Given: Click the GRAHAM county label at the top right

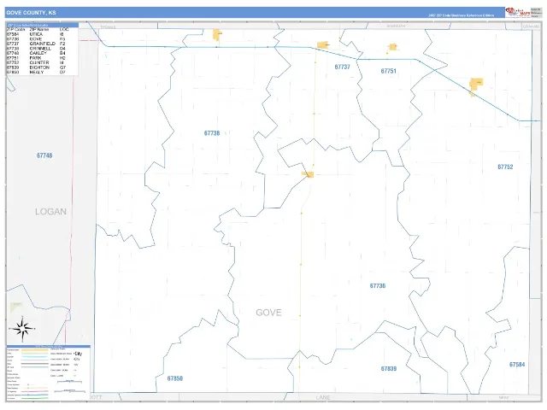Looking at the screenshot, I should (531, 26).
